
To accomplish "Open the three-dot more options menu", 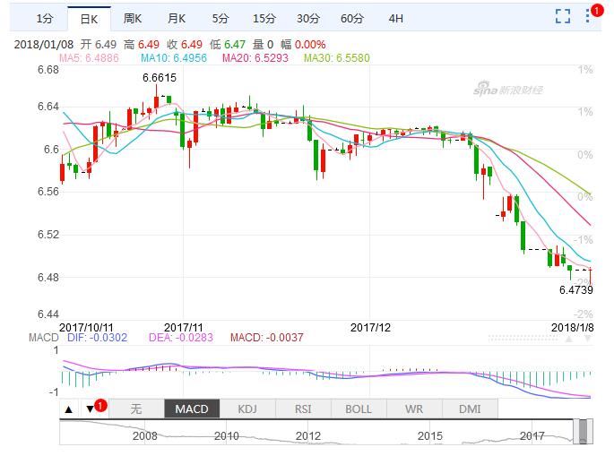I will (590, 15).
